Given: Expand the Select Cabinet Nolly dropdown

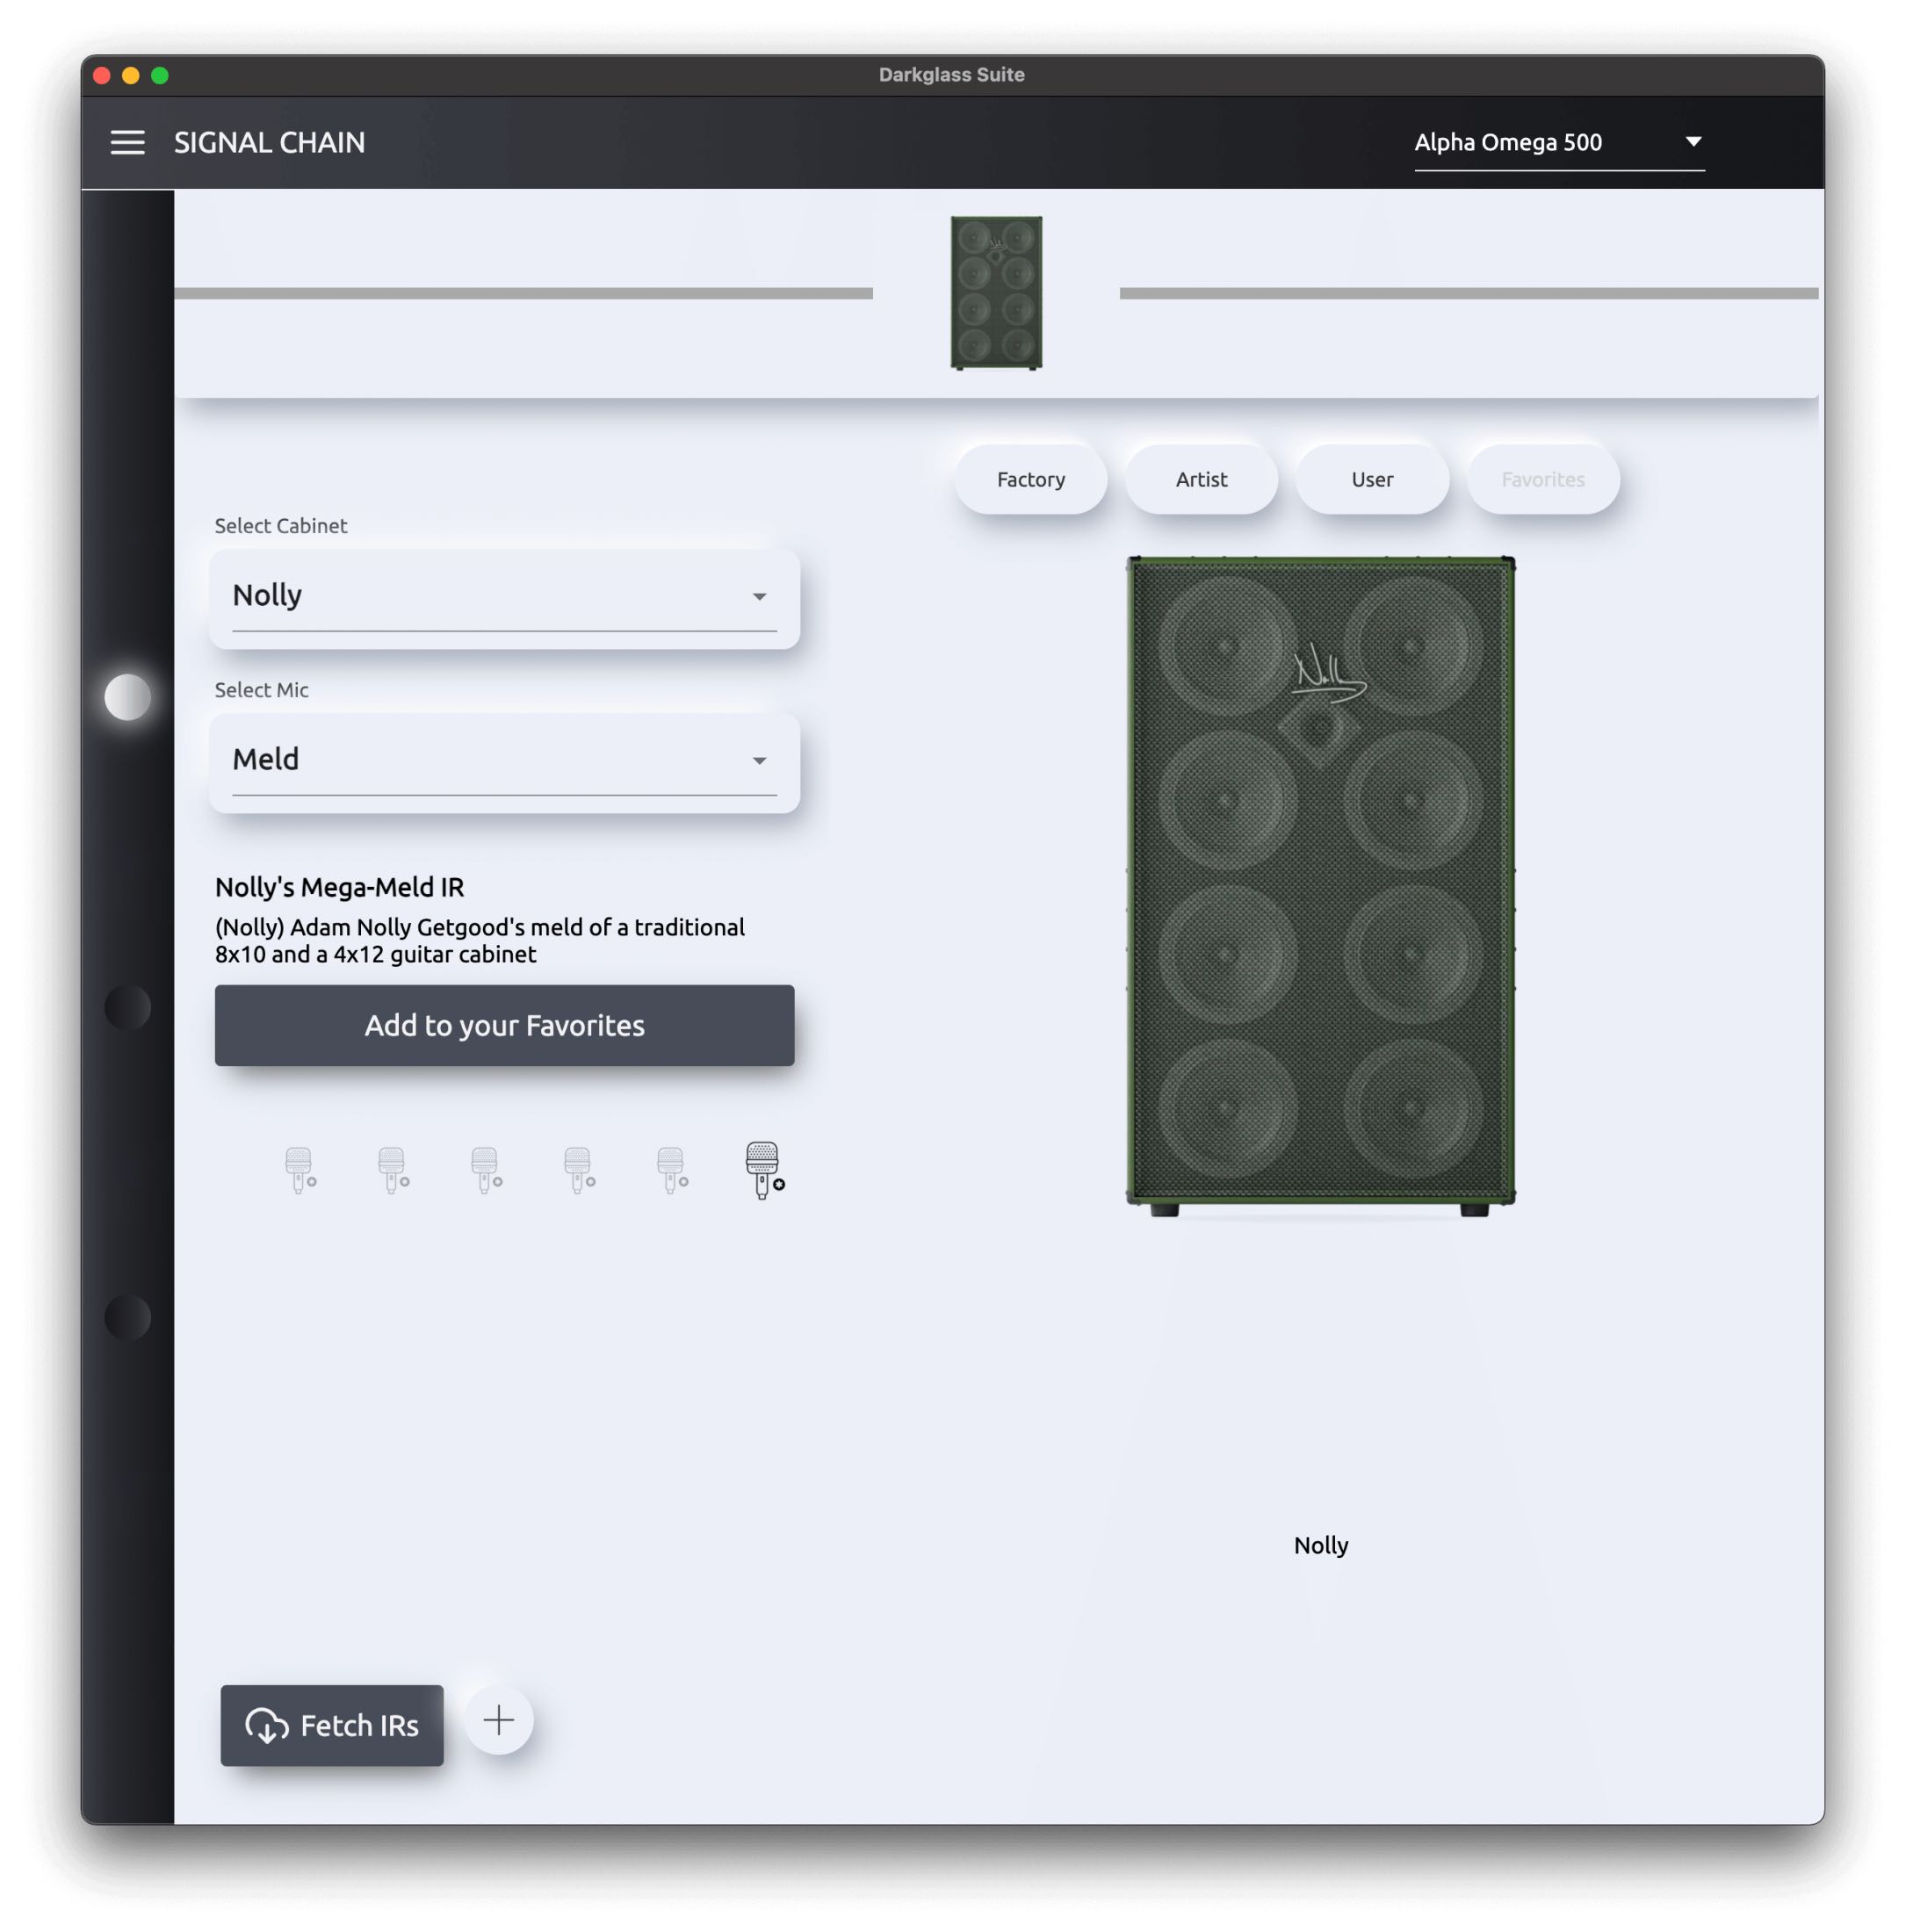Looking at the screenshot, I should pyautogui.click(x=504, y=596).
